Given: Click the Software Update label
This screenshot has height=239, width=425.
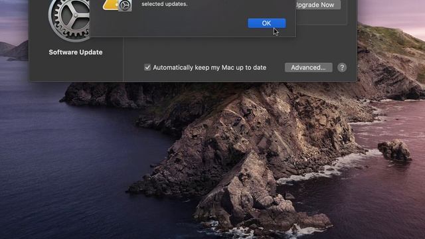Looking at the screenshot, I should point(76,52).
